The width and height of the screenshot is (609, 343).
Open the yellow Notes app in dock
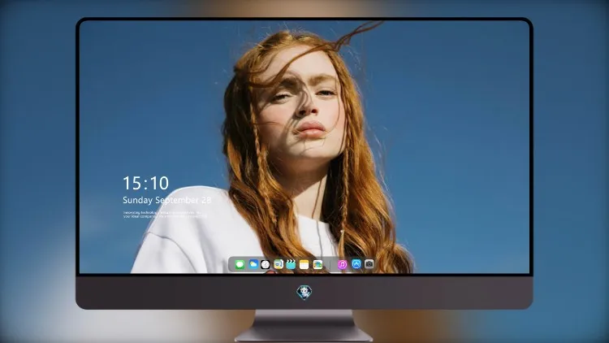pyautogui.click(x=304, y=265)
